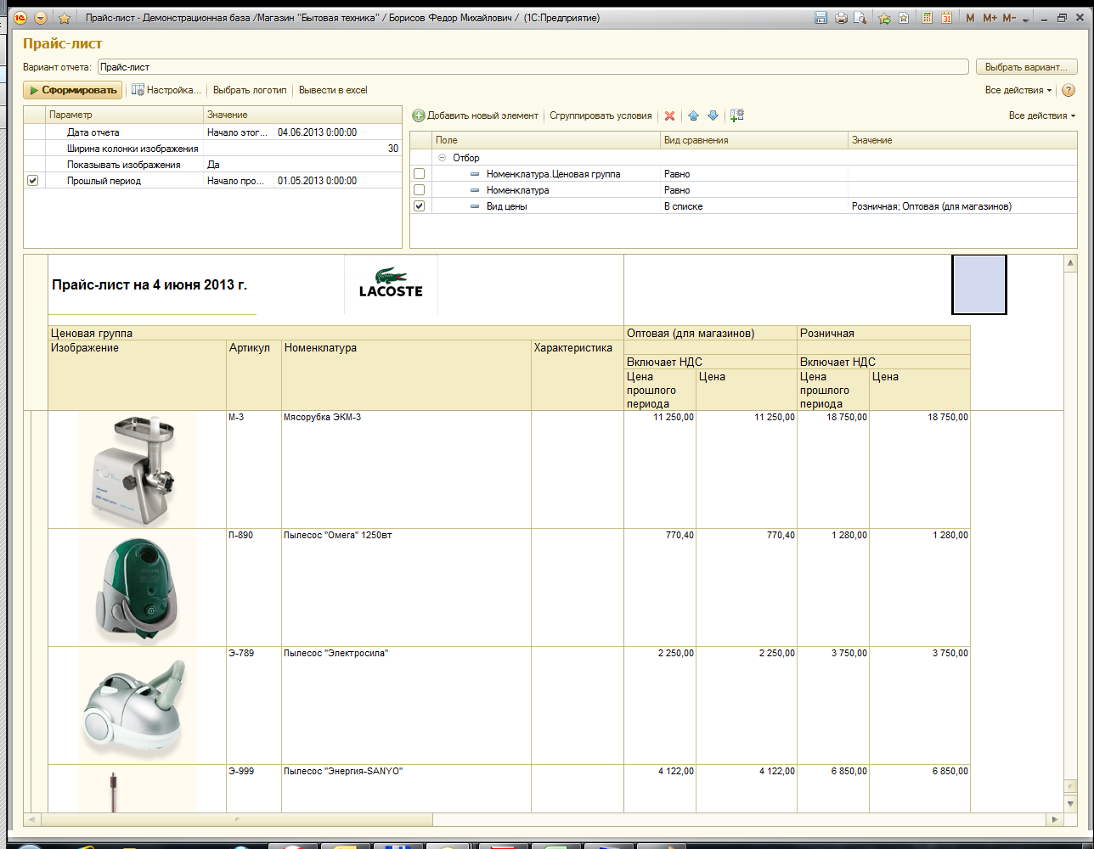Screen dimensions: 1094x849
Task: Click the help question mark icon
Action: click(x=1069, y=90)
